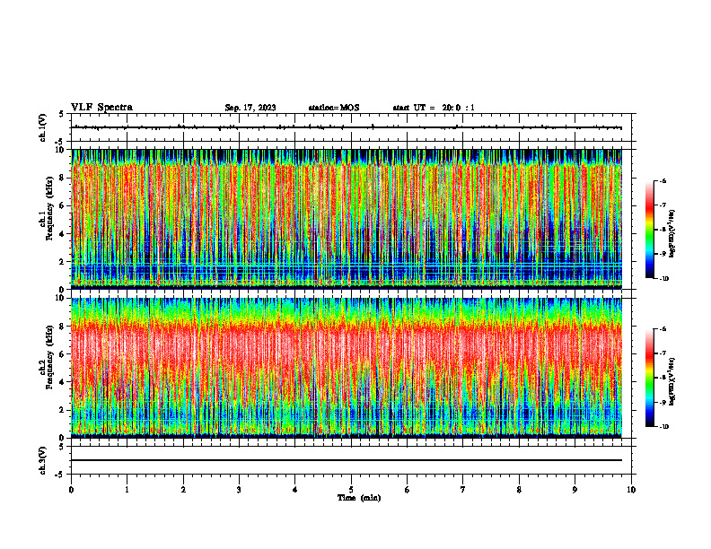Select the date 'Sep. 17, 2023' text
Screen dimensions: 711x549
point(250,108)
